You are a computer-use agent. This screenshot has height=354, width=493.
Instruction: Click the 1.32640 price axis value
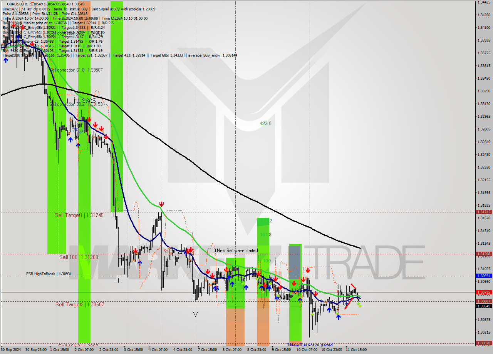[x=484, y=142]
